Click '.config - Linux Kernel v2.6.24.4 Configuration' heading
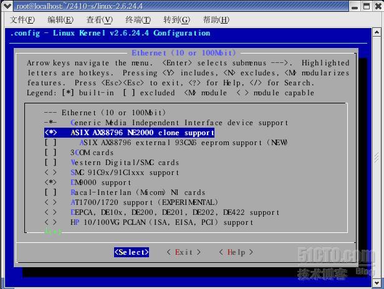 (x=110, y=33)
